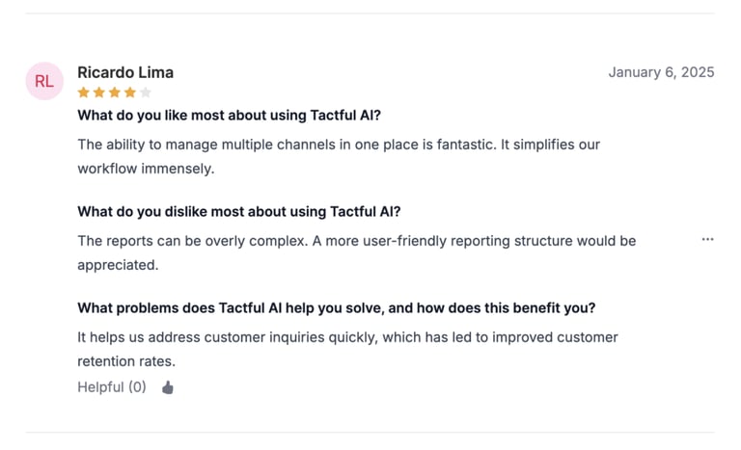Click the fourth gold rating star

[130, 93]
